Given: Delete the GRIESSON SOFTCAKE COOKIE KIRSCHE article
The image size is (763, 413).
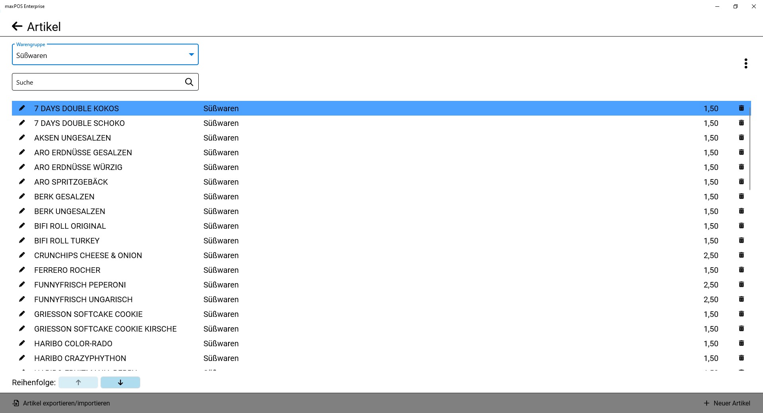Looking at the screenshot, I should coord(741,328).
